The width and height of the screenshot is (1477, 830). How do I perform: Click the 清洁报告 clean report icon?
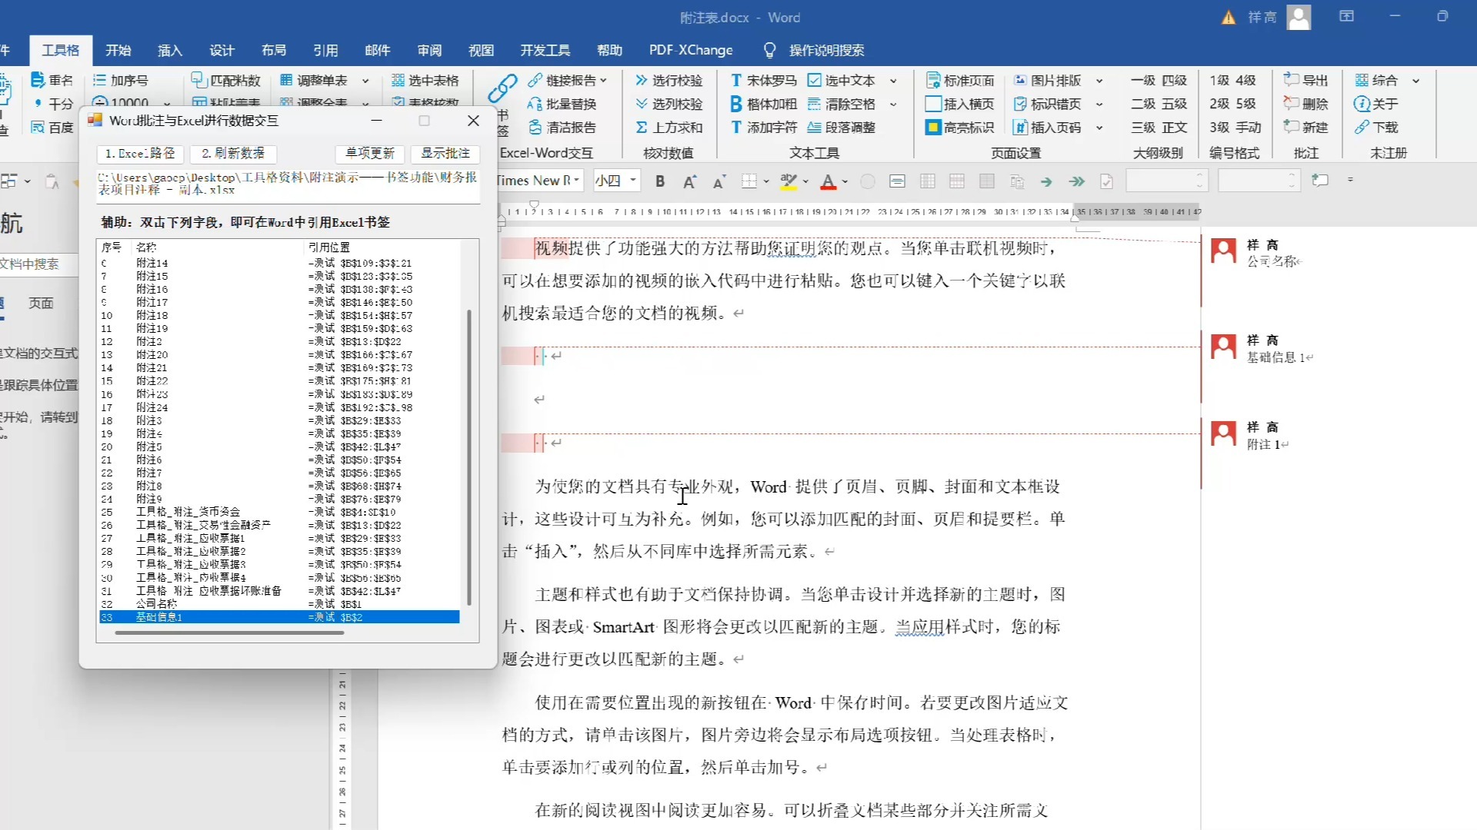click(x=535, y=128)
